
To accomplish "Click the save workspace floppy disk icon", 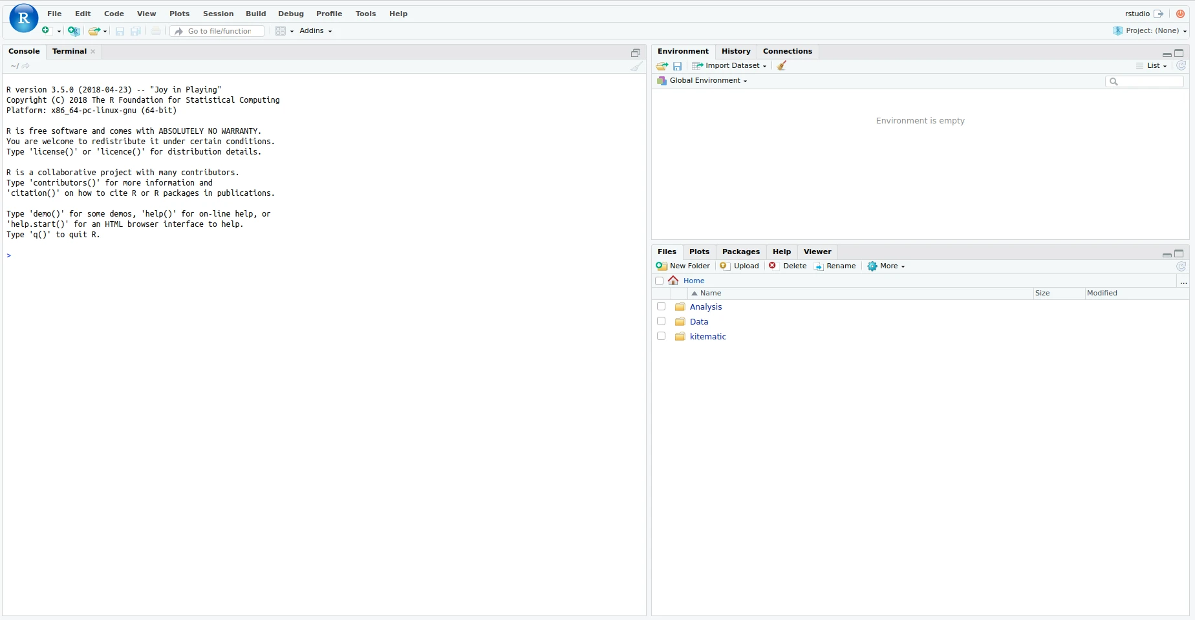I will (x=677, y=66).
